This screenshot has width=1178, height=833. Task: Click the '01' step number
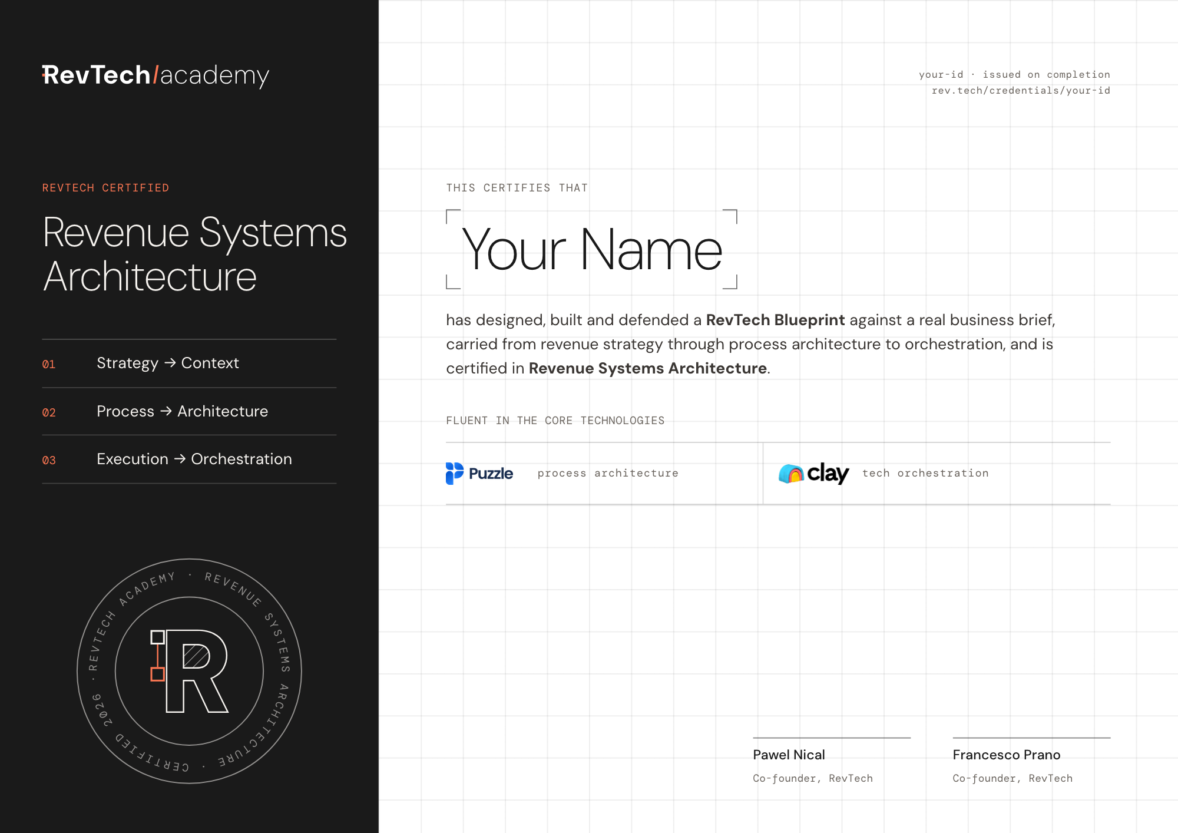(x=49, y=365)
